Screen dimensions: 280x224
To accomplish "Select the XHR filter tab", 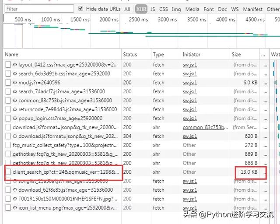I will (x=141, y=9).
